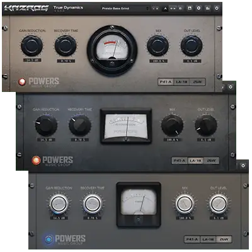252x252 pixels.
Task: Click Gain Reduction knob on the top unit
Action: pyautogui.click(x=31, y=45)
